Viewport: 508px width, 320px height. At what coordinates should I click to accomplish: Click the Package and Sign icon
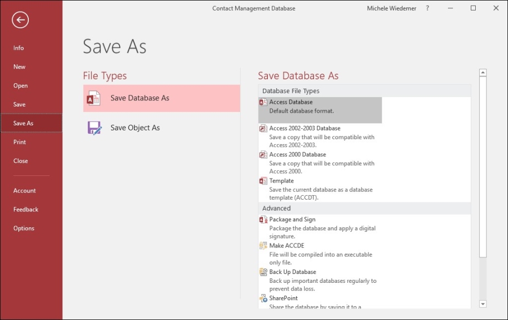click(x=263, y=220)
